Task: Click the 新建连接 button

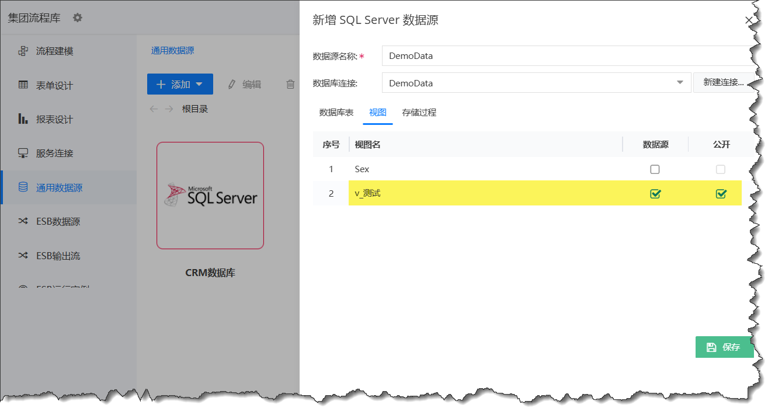Action: (x=723, y=83)
